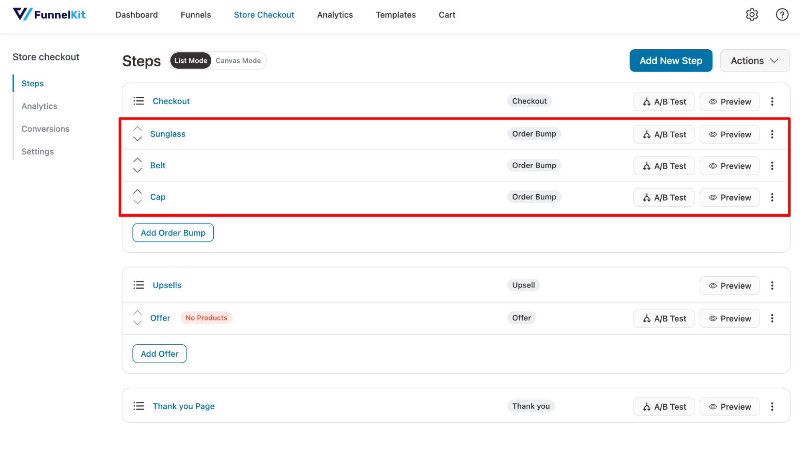
Task: Click the FunnelKit logo
Action: tap(49, 14)
